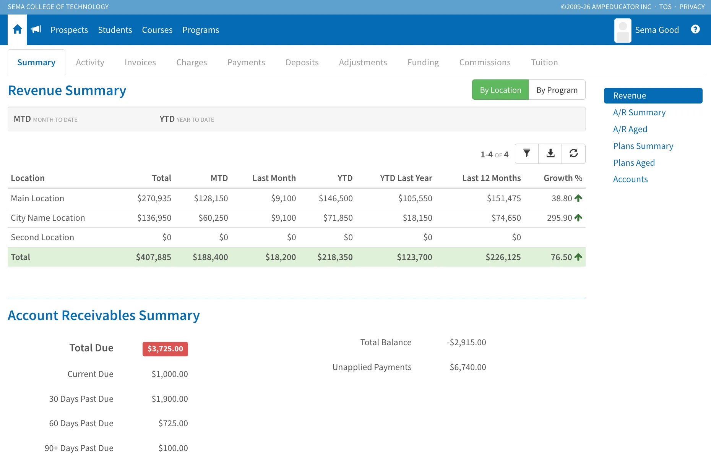Go to the Deposits tab

[x=302, y=62]
